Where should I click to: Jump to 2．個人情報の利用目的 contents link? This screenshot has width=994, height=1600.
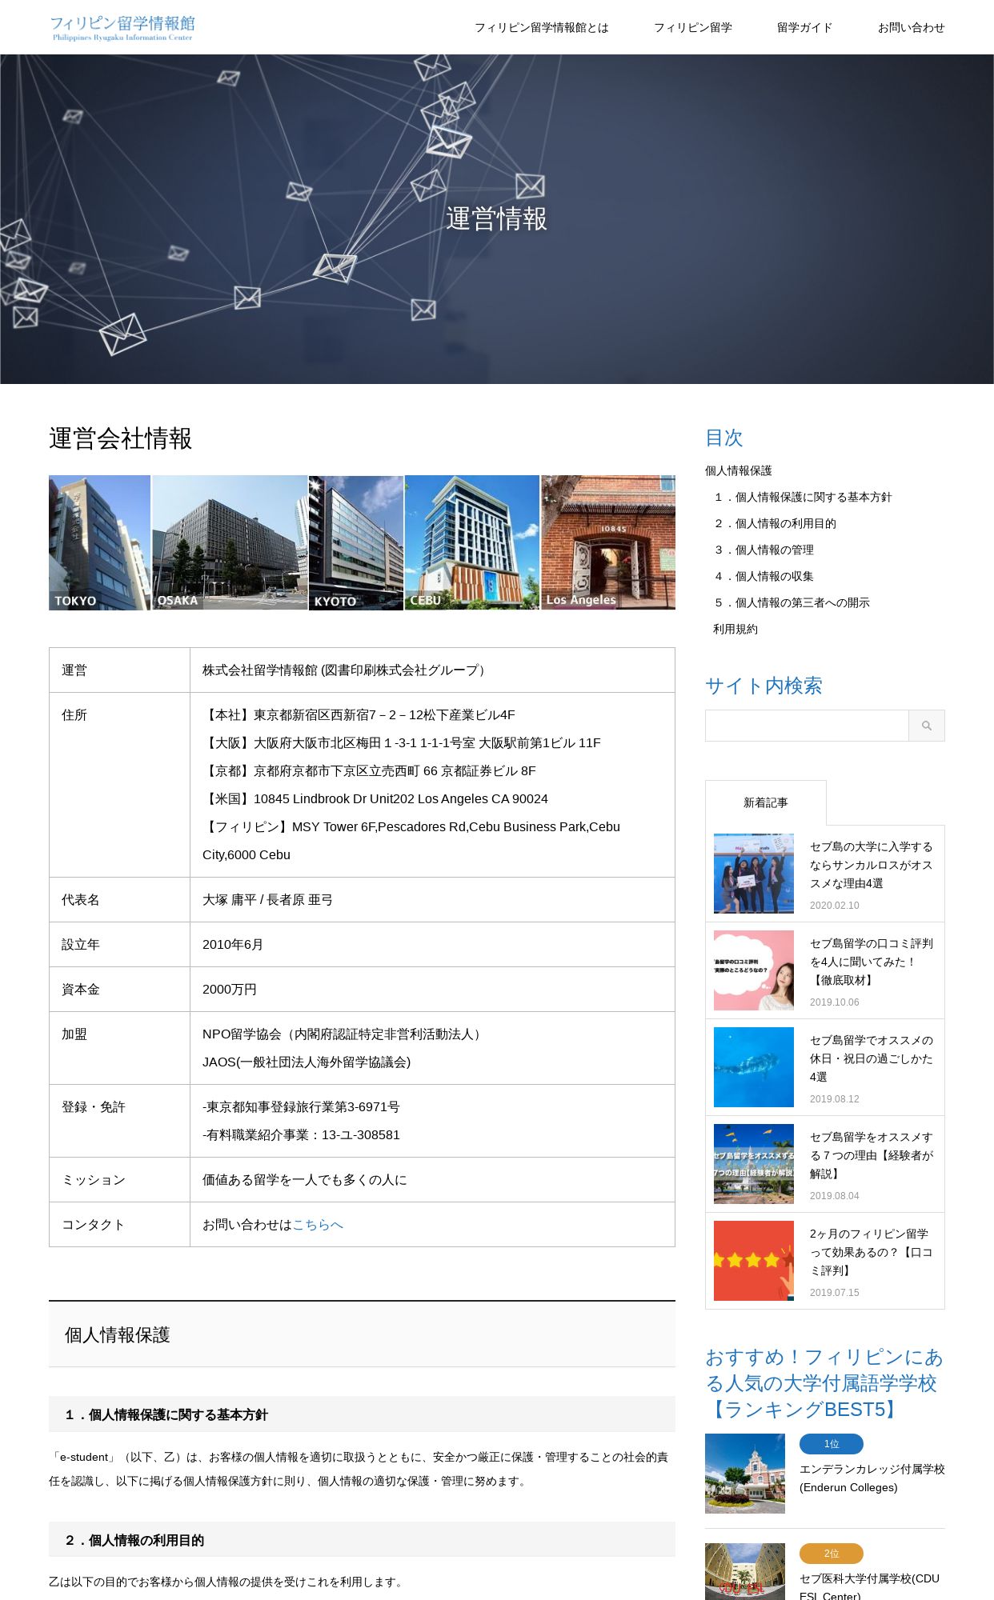pyautogui.click(x=775, y=523)
